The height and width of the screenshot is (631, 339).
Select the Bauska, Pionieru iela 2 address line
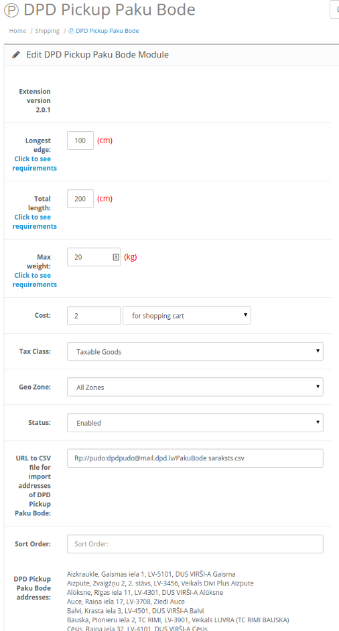[x=178, y=620]
